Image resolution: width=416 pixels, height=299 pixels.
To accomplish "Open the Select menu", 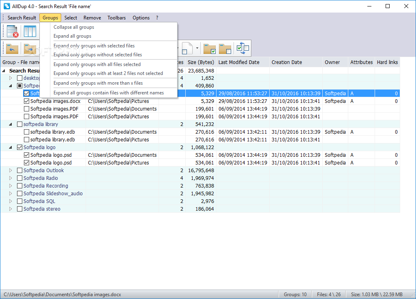I will pyautogui.click(x=71, y=18).
